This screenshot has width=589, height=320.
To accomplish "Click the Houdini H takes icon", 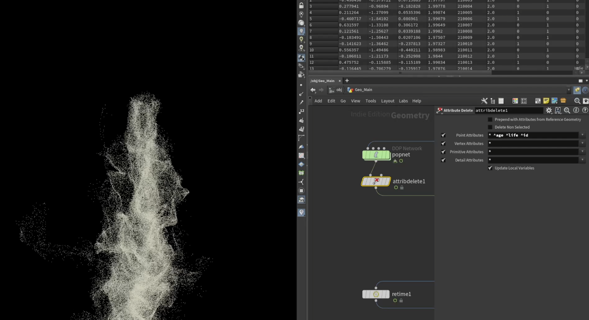I will [558, 110].
